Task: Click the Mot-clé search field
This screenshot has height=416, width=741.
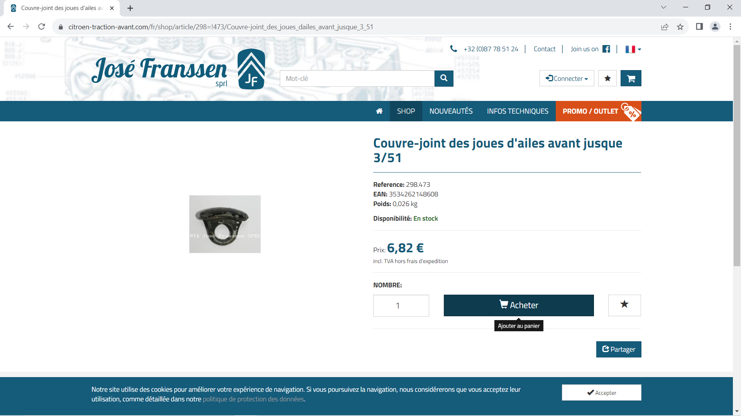Action: (357, 78)
